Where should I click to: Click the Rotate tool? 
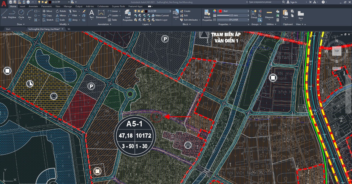61,11
